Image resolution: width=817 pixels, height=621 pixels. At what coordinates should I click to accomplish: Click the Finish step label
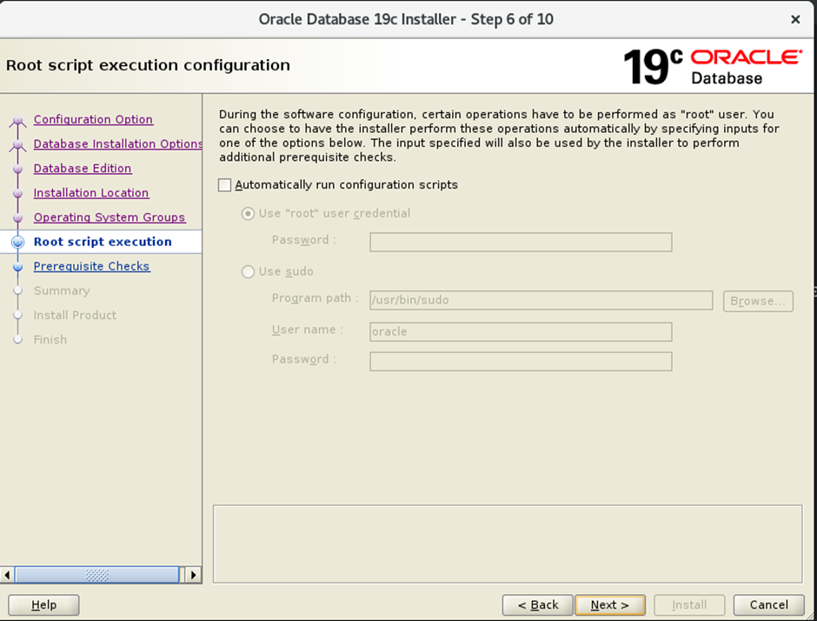(50, 340)
